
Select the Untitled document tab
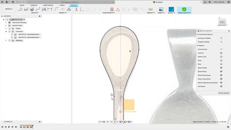(x=159, y=2)
